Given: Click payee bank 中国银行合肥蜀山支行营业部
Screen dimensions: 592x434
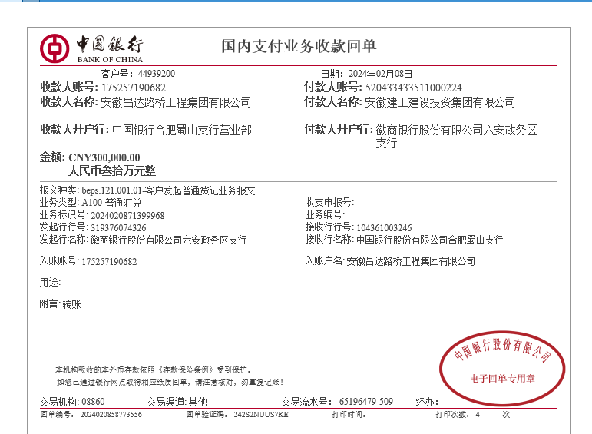Looking at the screenshot, I should coord(181,130).
